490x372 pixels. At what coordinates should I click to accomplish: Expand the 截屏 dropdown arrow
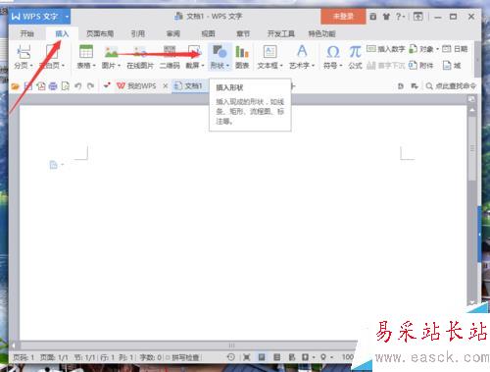(x=203, y=66)
